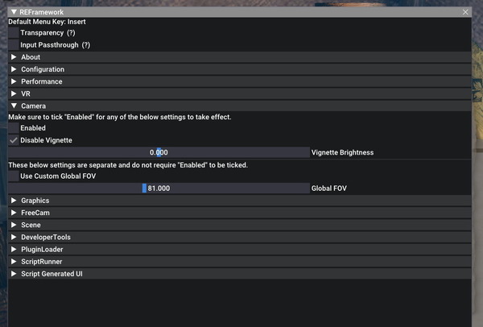The image size is (483, 327).
Task: Open the Scene section
Action: tap(240, 225)
